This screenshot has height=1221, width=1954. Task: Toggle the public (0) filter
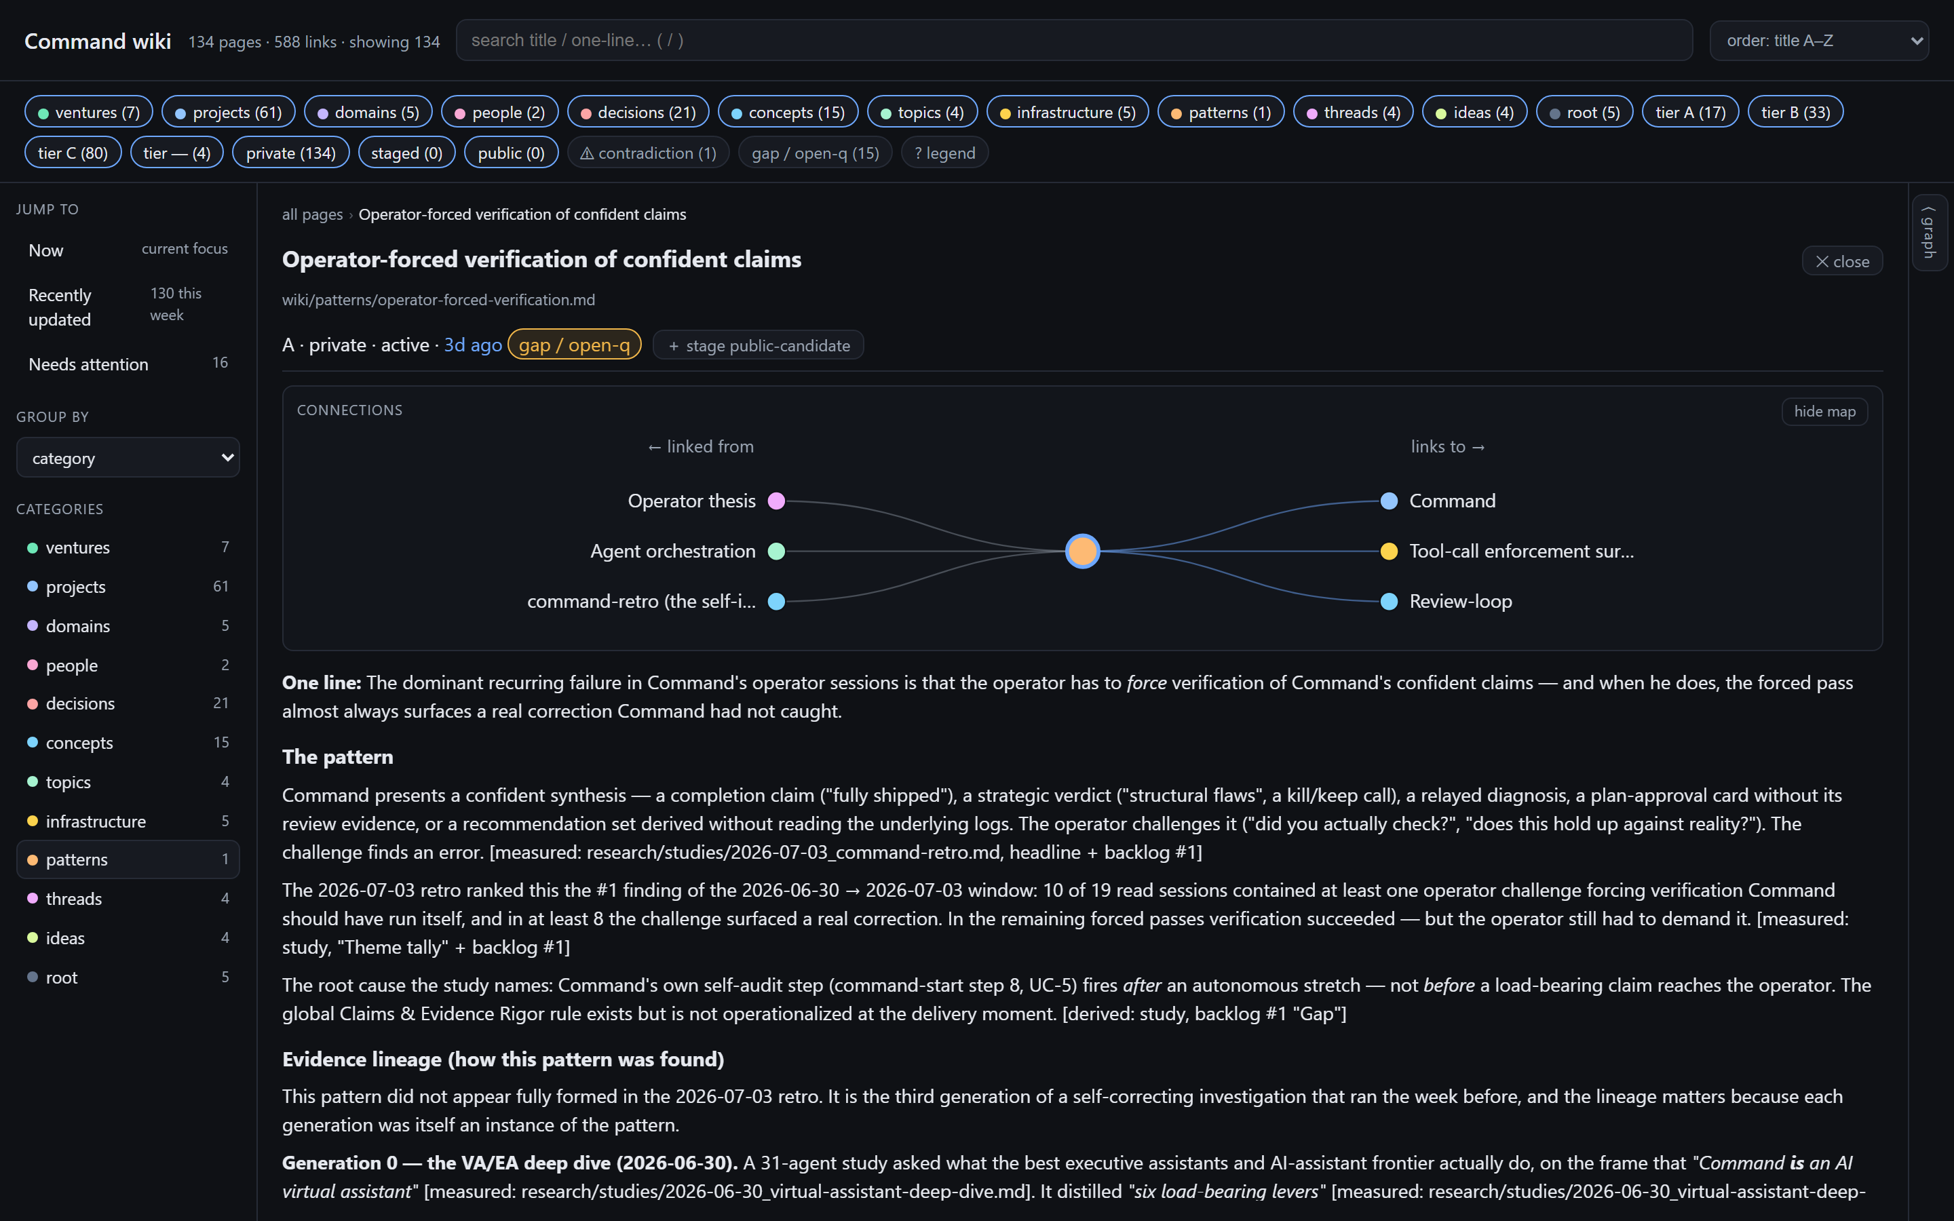pos(511,153)
